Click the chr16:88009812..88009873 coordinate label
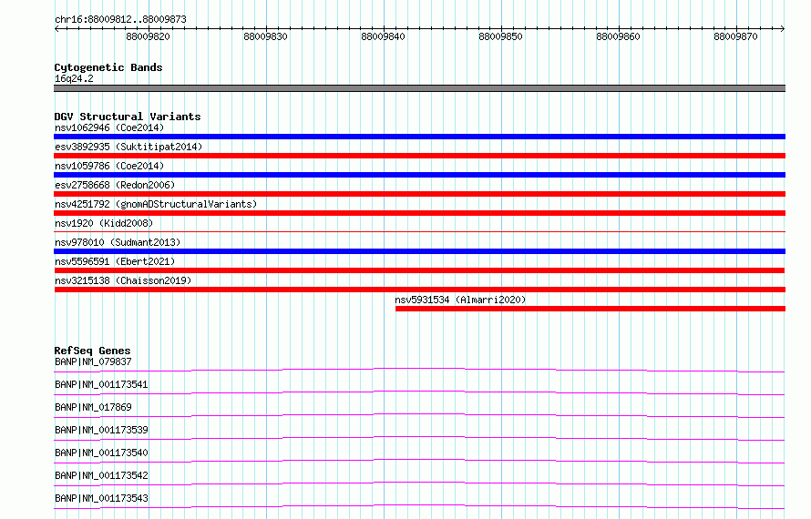The width and height of the screenshot is (811, 519). tap(120, 20)
